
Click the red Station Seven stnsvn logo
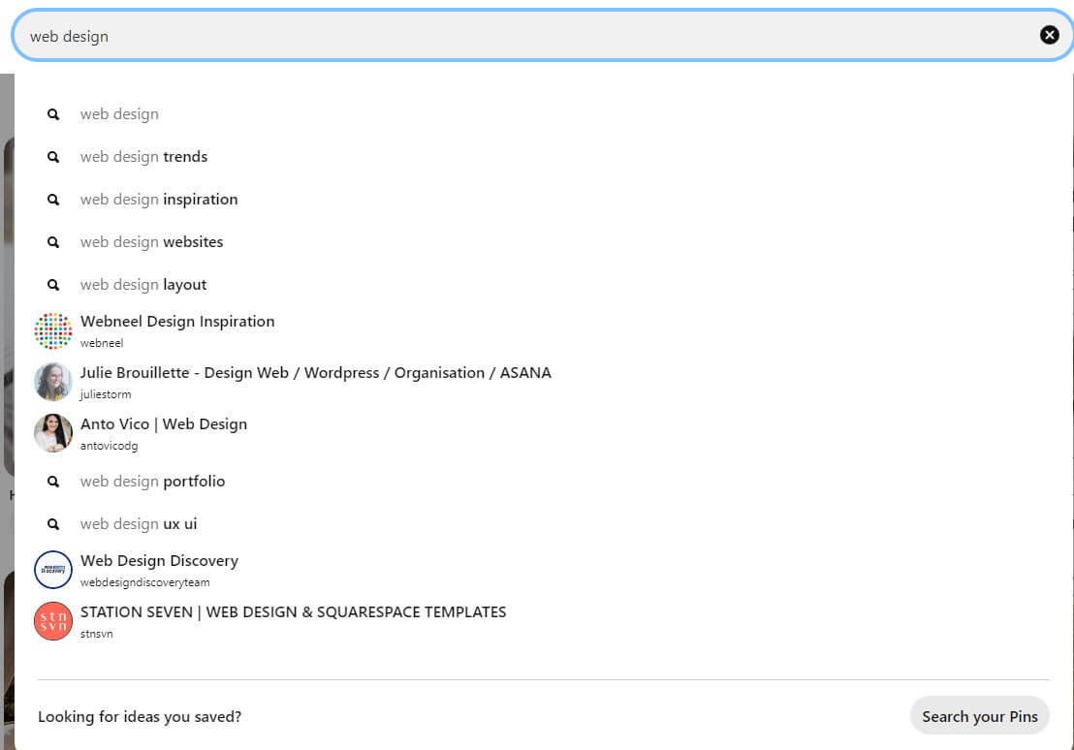pyautogui.click(x=52, y=621)
